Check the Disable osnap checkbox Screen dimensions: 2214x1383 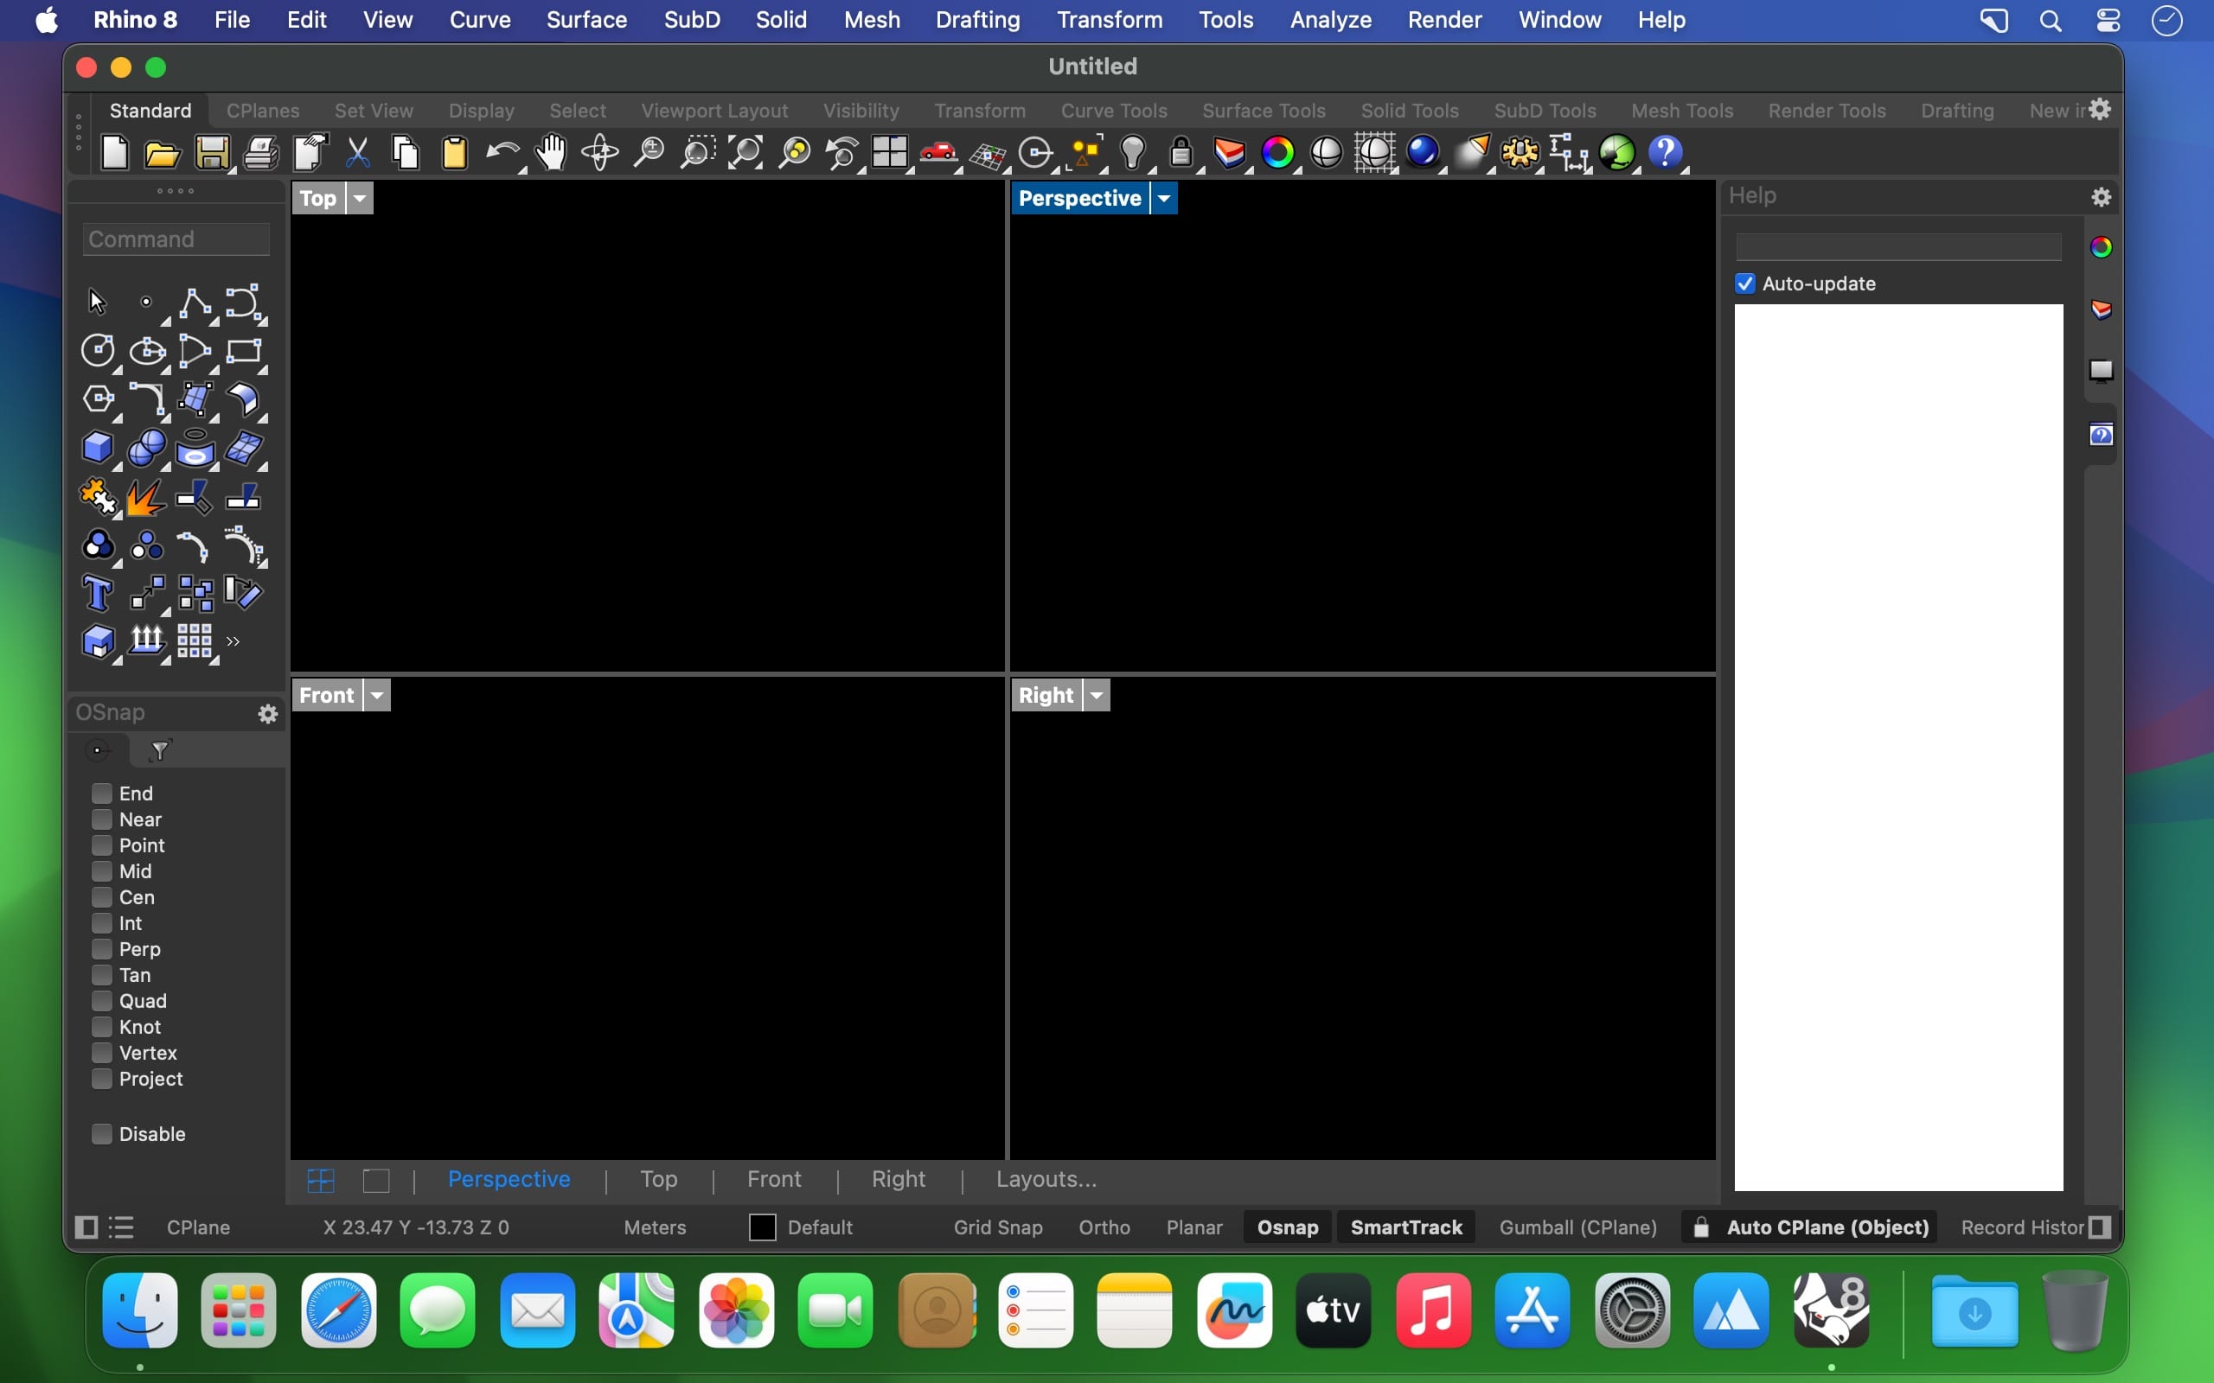pos(102,1134)
